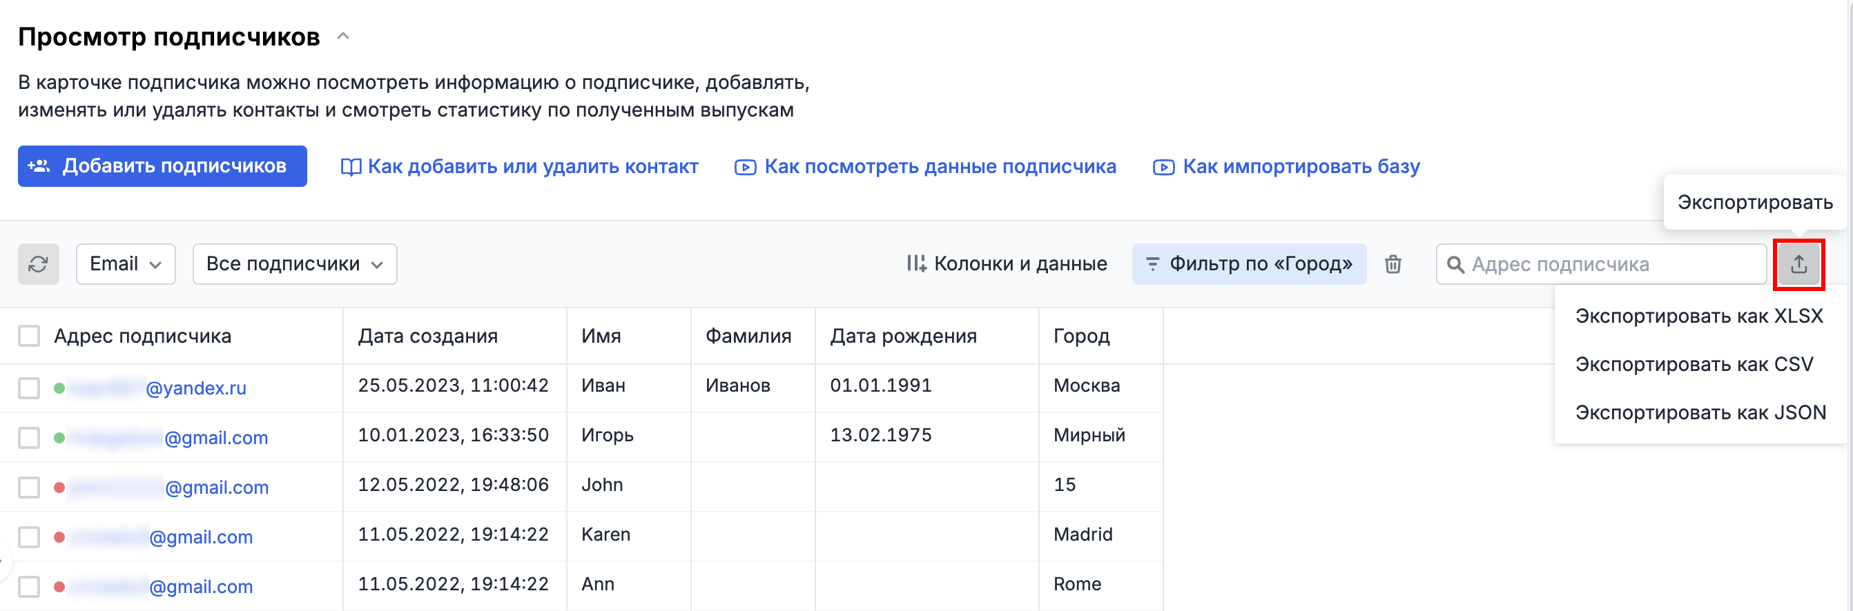Viewport: 1853px width, 611px height.
Task: Click the magnifier icon in search field
Action: click(1455, 265)
